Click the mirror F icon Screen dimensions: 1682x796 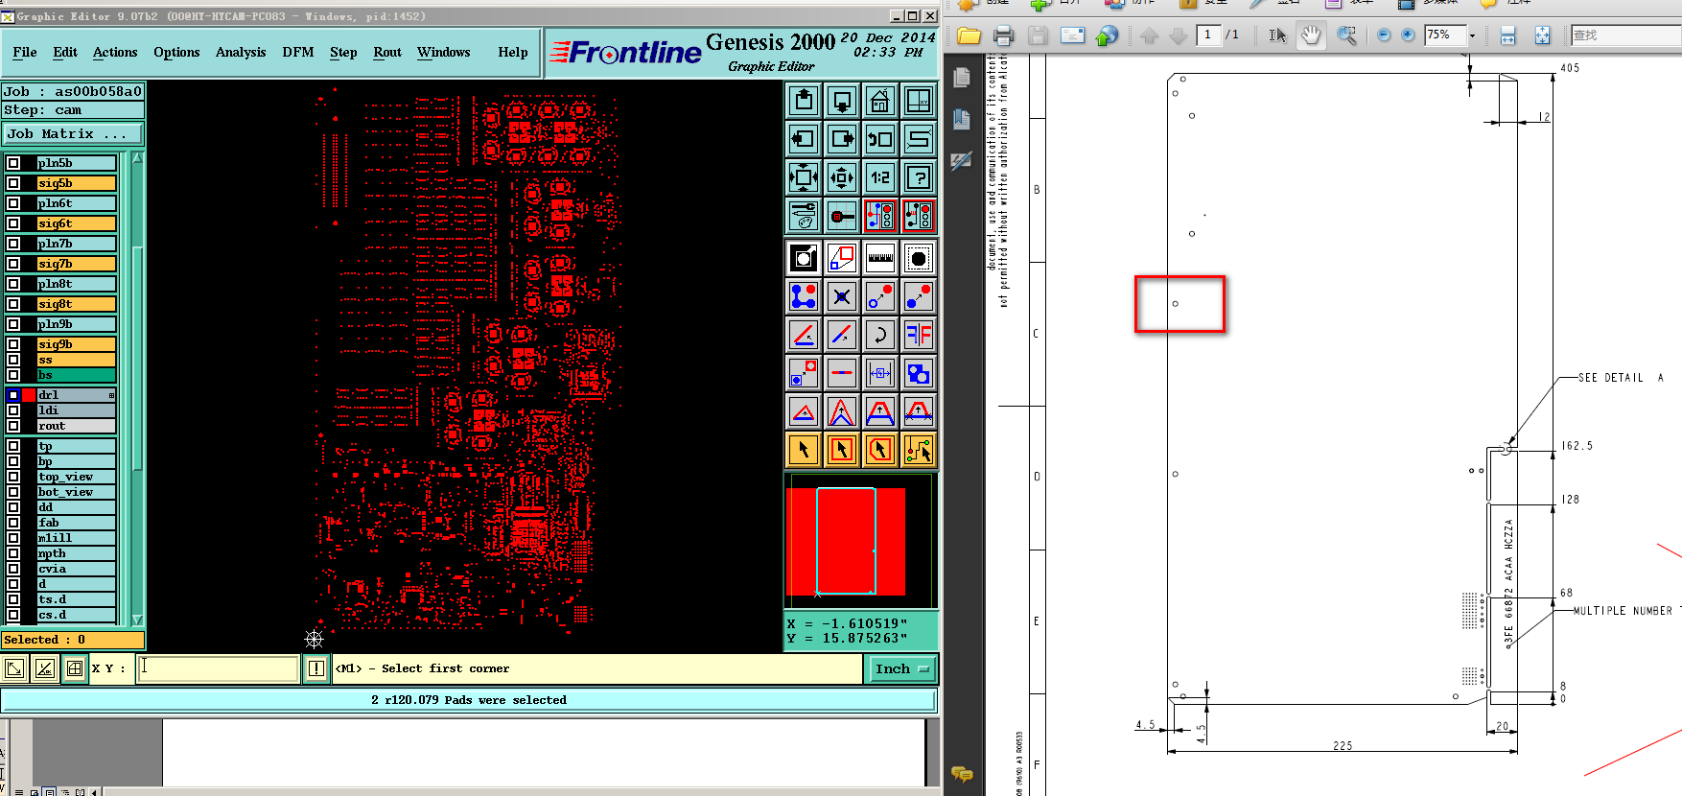coord(919,335)
